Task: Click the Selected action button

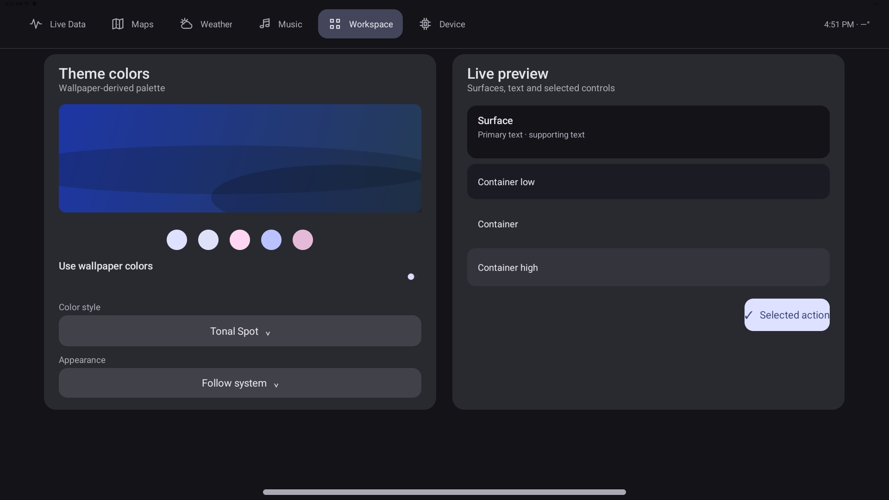Action: coord(787,315)
